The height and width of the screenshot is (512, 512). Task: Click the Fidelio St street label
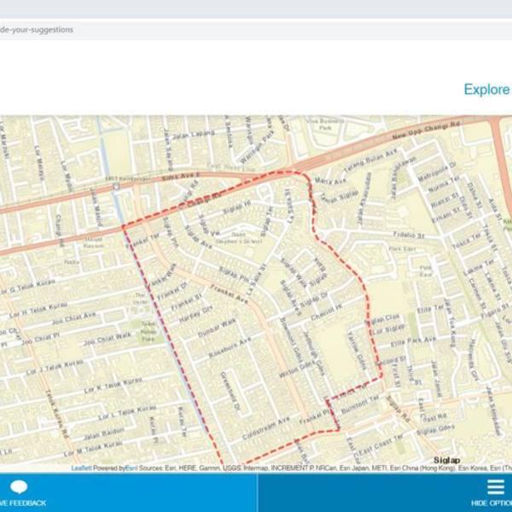coord(407,233)
